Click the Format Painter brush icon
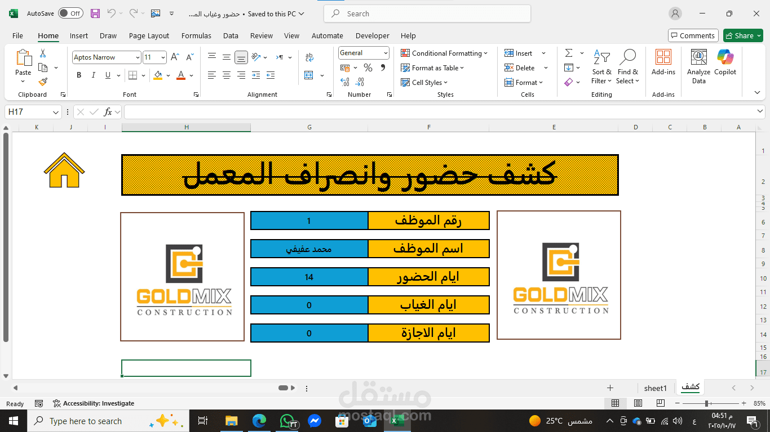 43,82
